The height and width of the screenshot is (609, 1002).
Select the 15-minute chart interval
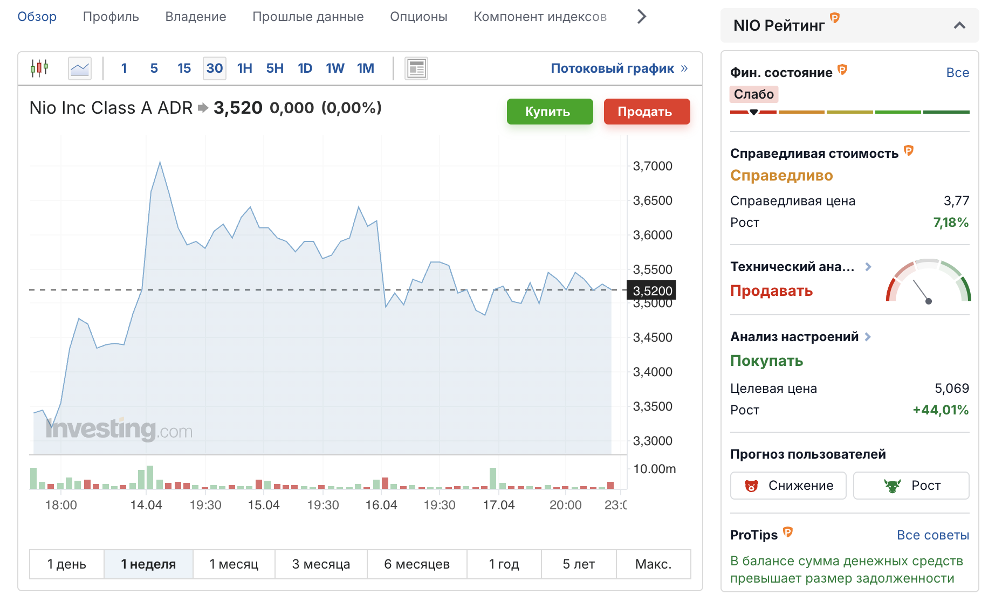[x=184, y=68]
